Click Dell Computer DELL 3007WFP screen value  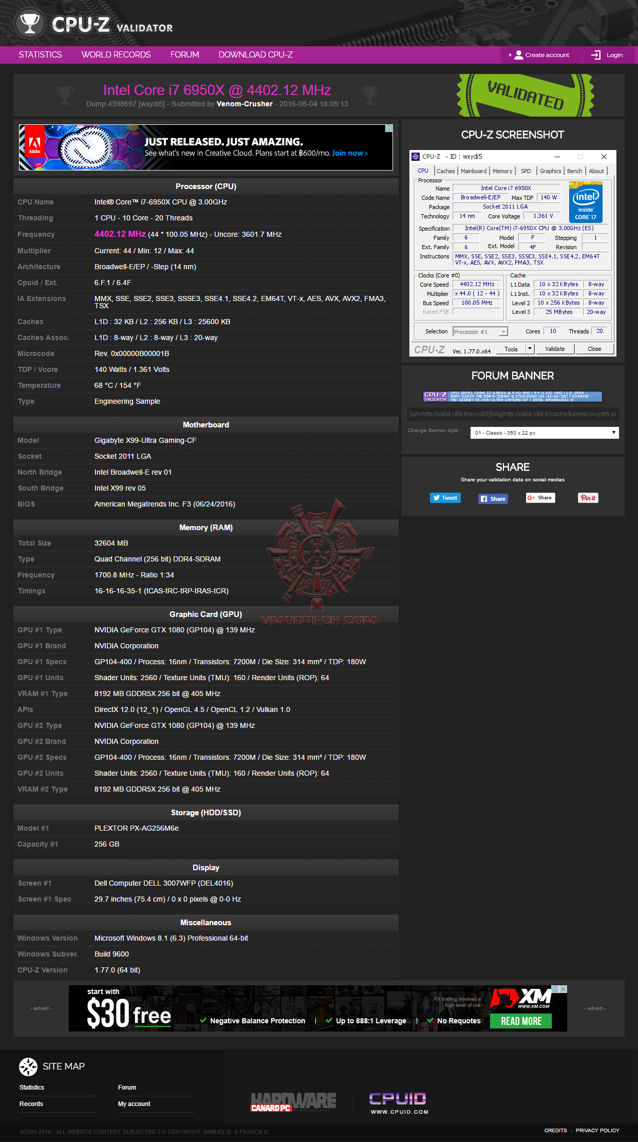[x=164, y=883]
